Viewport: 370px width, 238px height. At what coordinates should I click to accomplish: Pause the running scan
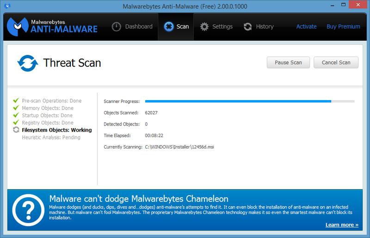click(288, 63)
